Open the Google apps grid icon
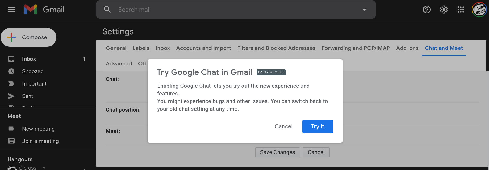This screenshot has height=170, width=489. point(461,10)
